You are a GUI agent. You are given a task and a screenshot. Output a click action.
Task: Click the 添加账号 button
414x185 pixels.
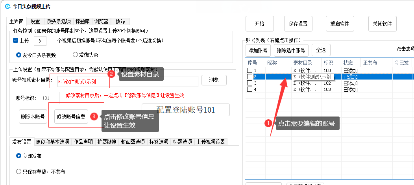coord(258,50)
